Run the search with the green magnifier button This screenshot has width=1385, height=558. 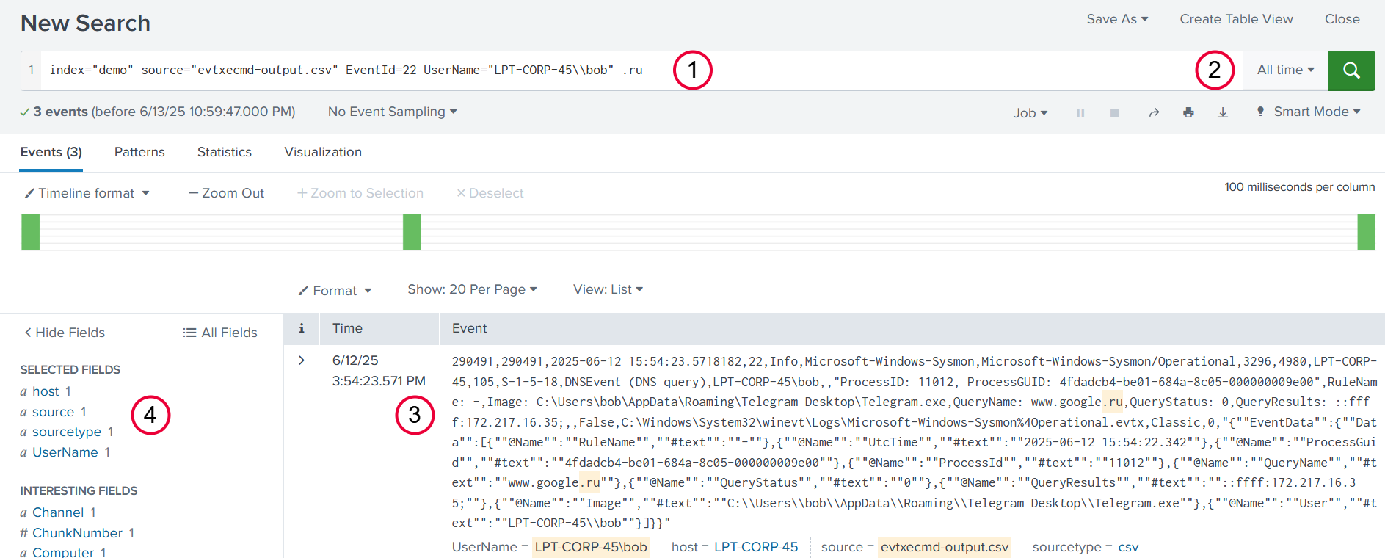coord(1351,70)
